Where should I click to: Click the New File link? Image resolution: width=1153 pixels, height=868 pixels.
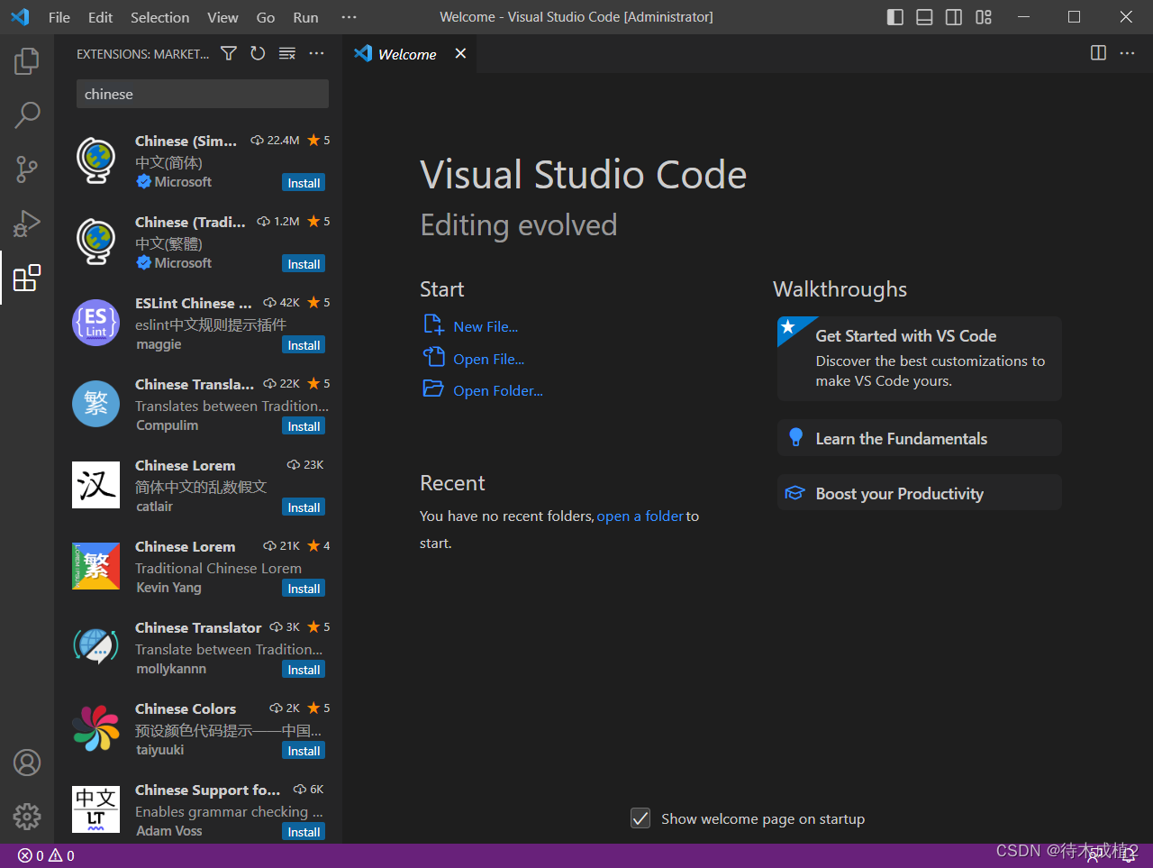pos(486,326)
